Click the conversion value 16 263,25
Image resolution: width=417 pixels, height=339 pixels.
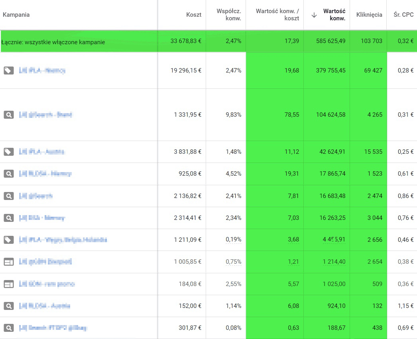pyautogui.click(x=332, y=218)
